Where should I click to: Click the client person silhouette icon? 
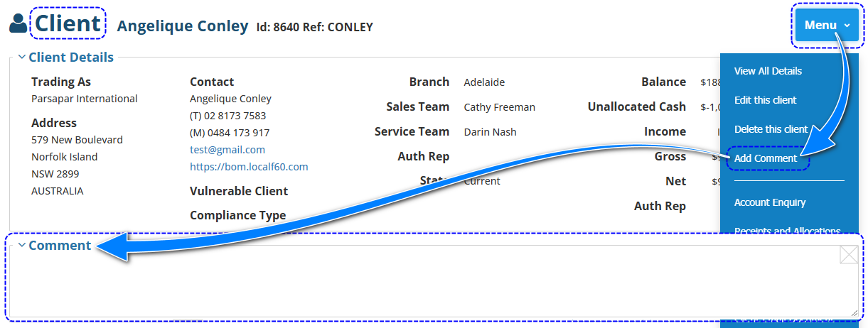pyautogui.click(x=18, y=24)
